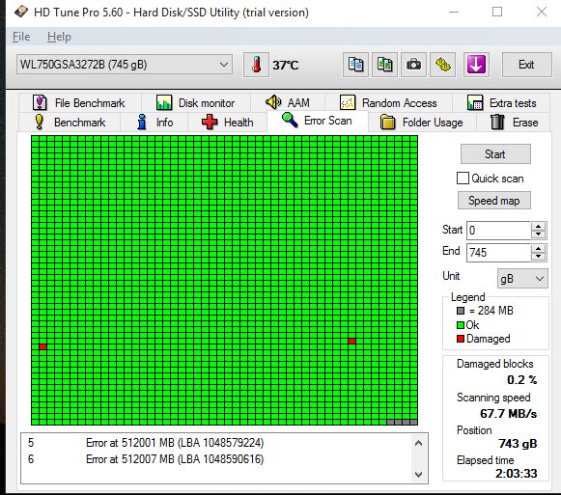Switch to the Benchmark tab

coord(70,123)
